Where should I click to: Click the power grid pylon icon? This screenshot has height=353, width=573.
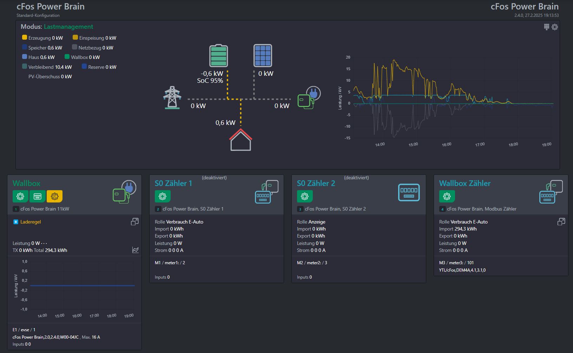point(172,98)
